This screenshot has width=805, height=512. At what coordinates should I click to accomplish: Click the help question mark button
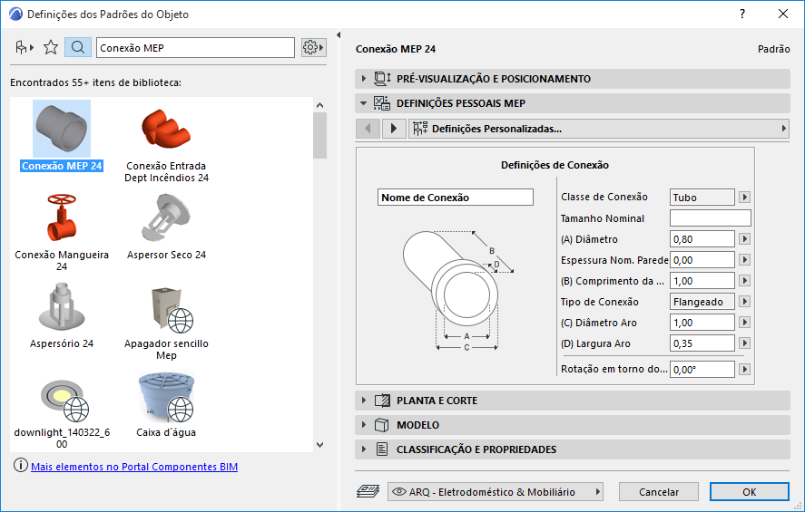(x=741, y=14)
